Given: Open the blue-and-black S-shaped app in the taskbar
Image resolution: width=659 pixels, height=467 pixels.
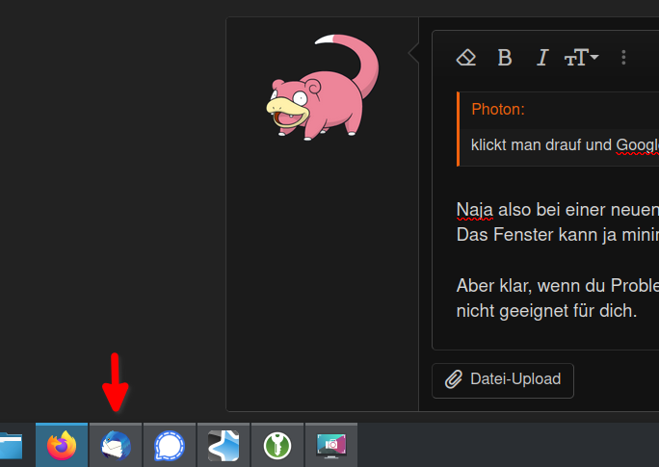Looking at the screenshot, I should click(x=224, y=445).
